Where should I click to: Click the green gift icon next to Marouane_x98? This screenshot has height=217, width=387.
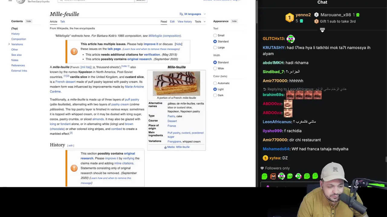pyautogui.click(x=358, y=15)
